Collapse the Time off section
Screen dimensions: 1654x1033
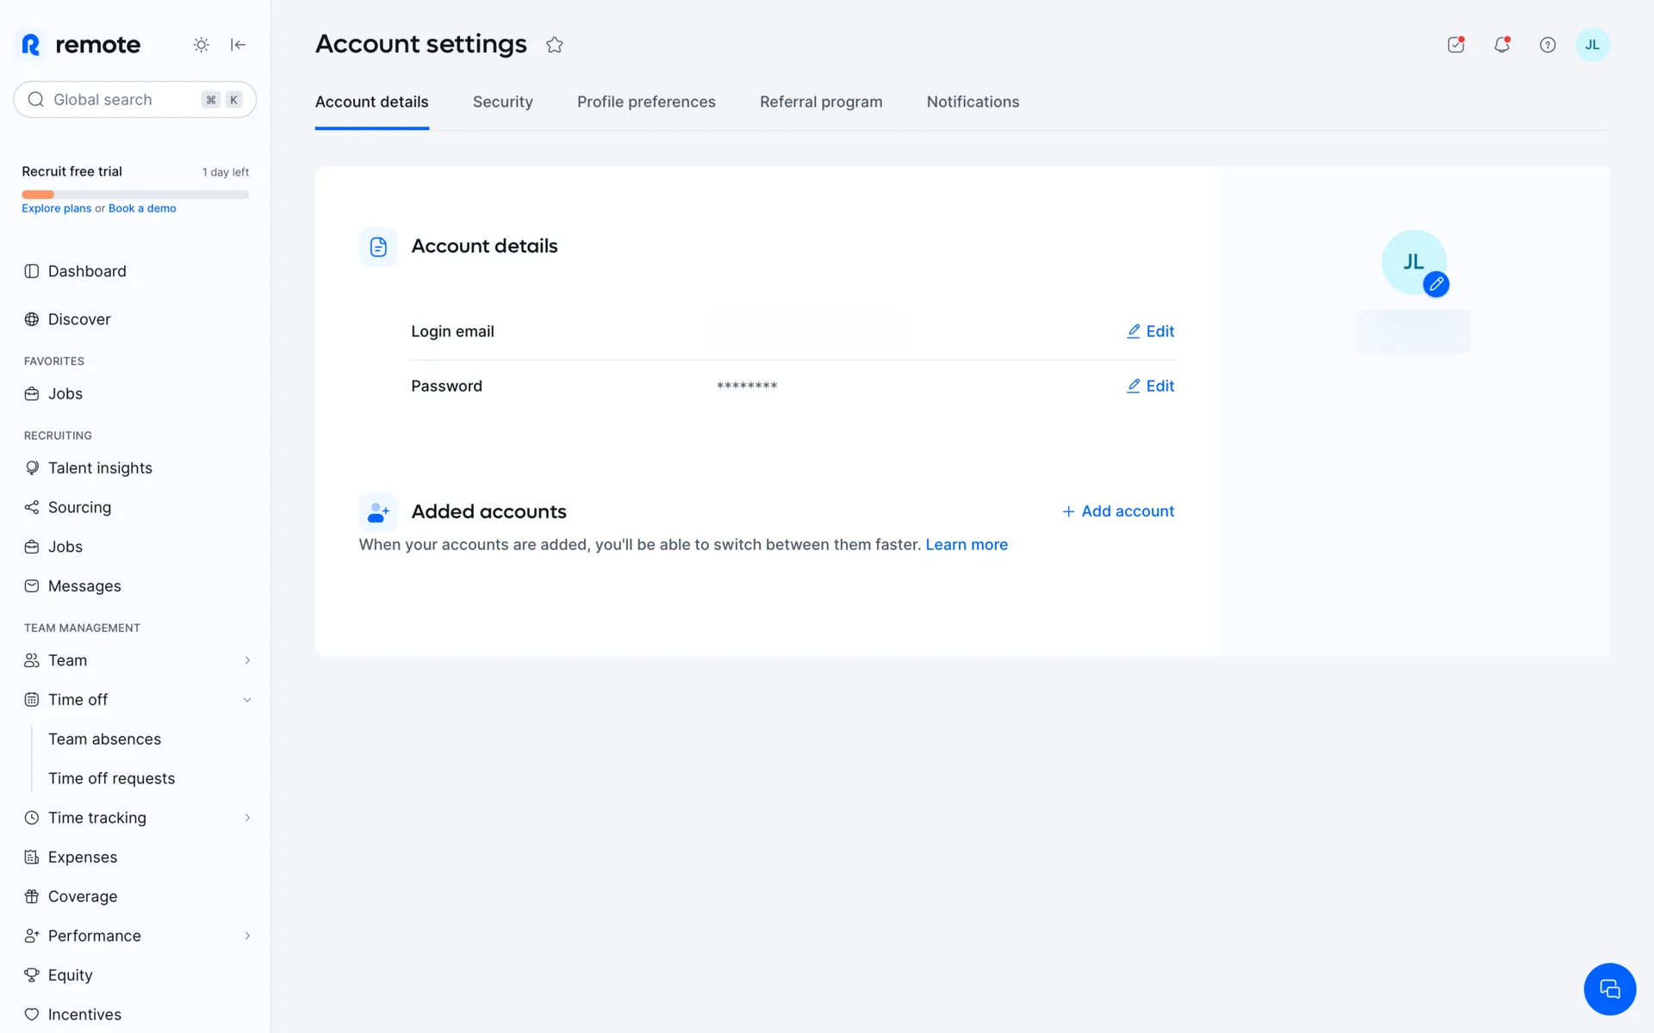pos(247,700)
